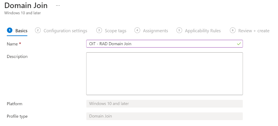Click the step 3 number circle
Image resolution: width=278 pixels, height=126 pixels.
click(99, 30)
